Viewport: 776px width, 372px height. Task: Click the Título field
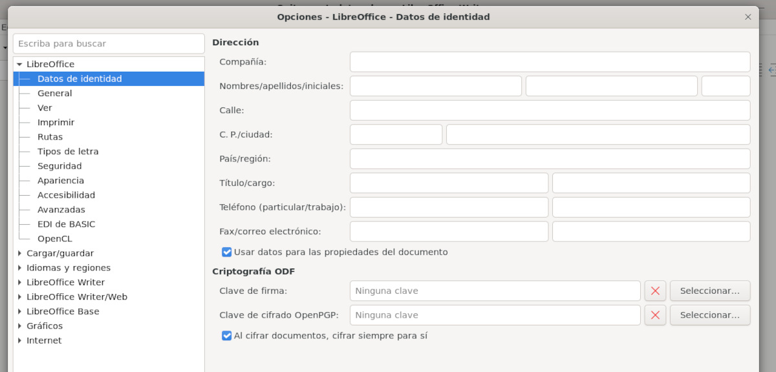point(449,183)
